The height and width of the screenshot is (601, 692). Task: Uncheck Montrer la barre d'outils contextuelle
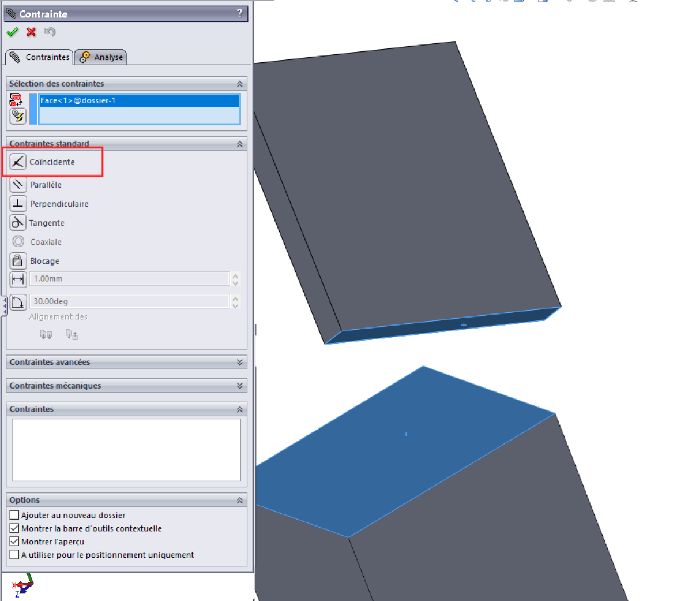[15, 528]
